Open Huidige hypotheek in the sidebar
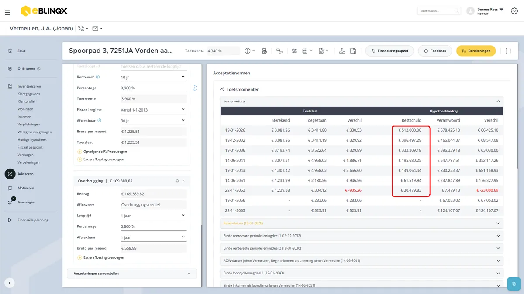 (x=32, y=139)
